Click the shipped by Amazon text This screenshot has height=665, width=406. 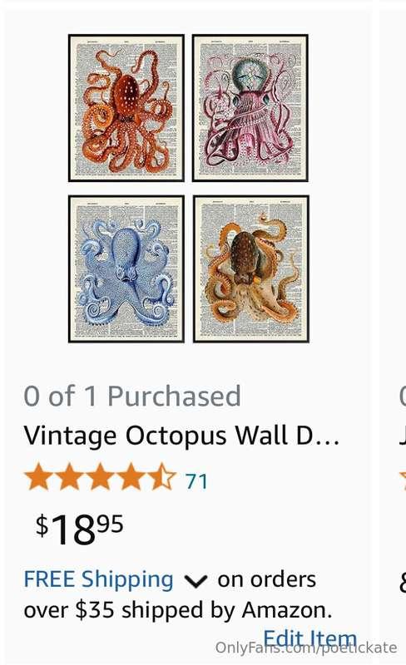pyautogui.click(x=227, y=610)
